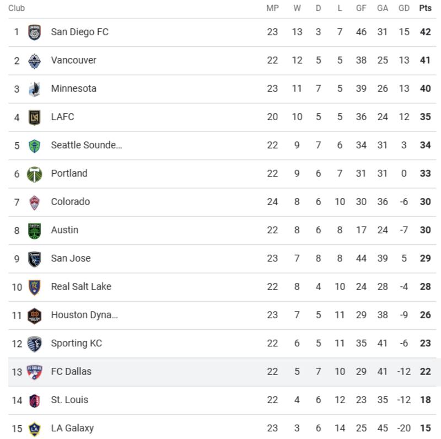Click the St. Louis crest icon

35,400
